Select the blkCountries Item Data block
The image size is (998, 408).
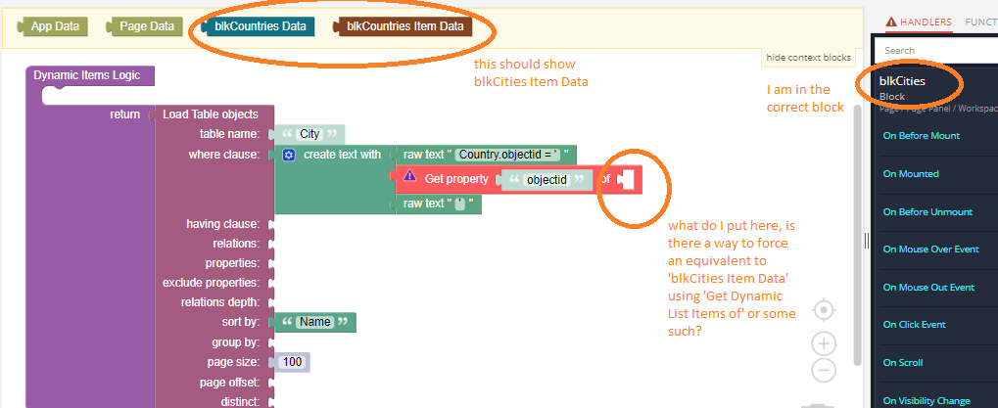[x=404, y=26]
